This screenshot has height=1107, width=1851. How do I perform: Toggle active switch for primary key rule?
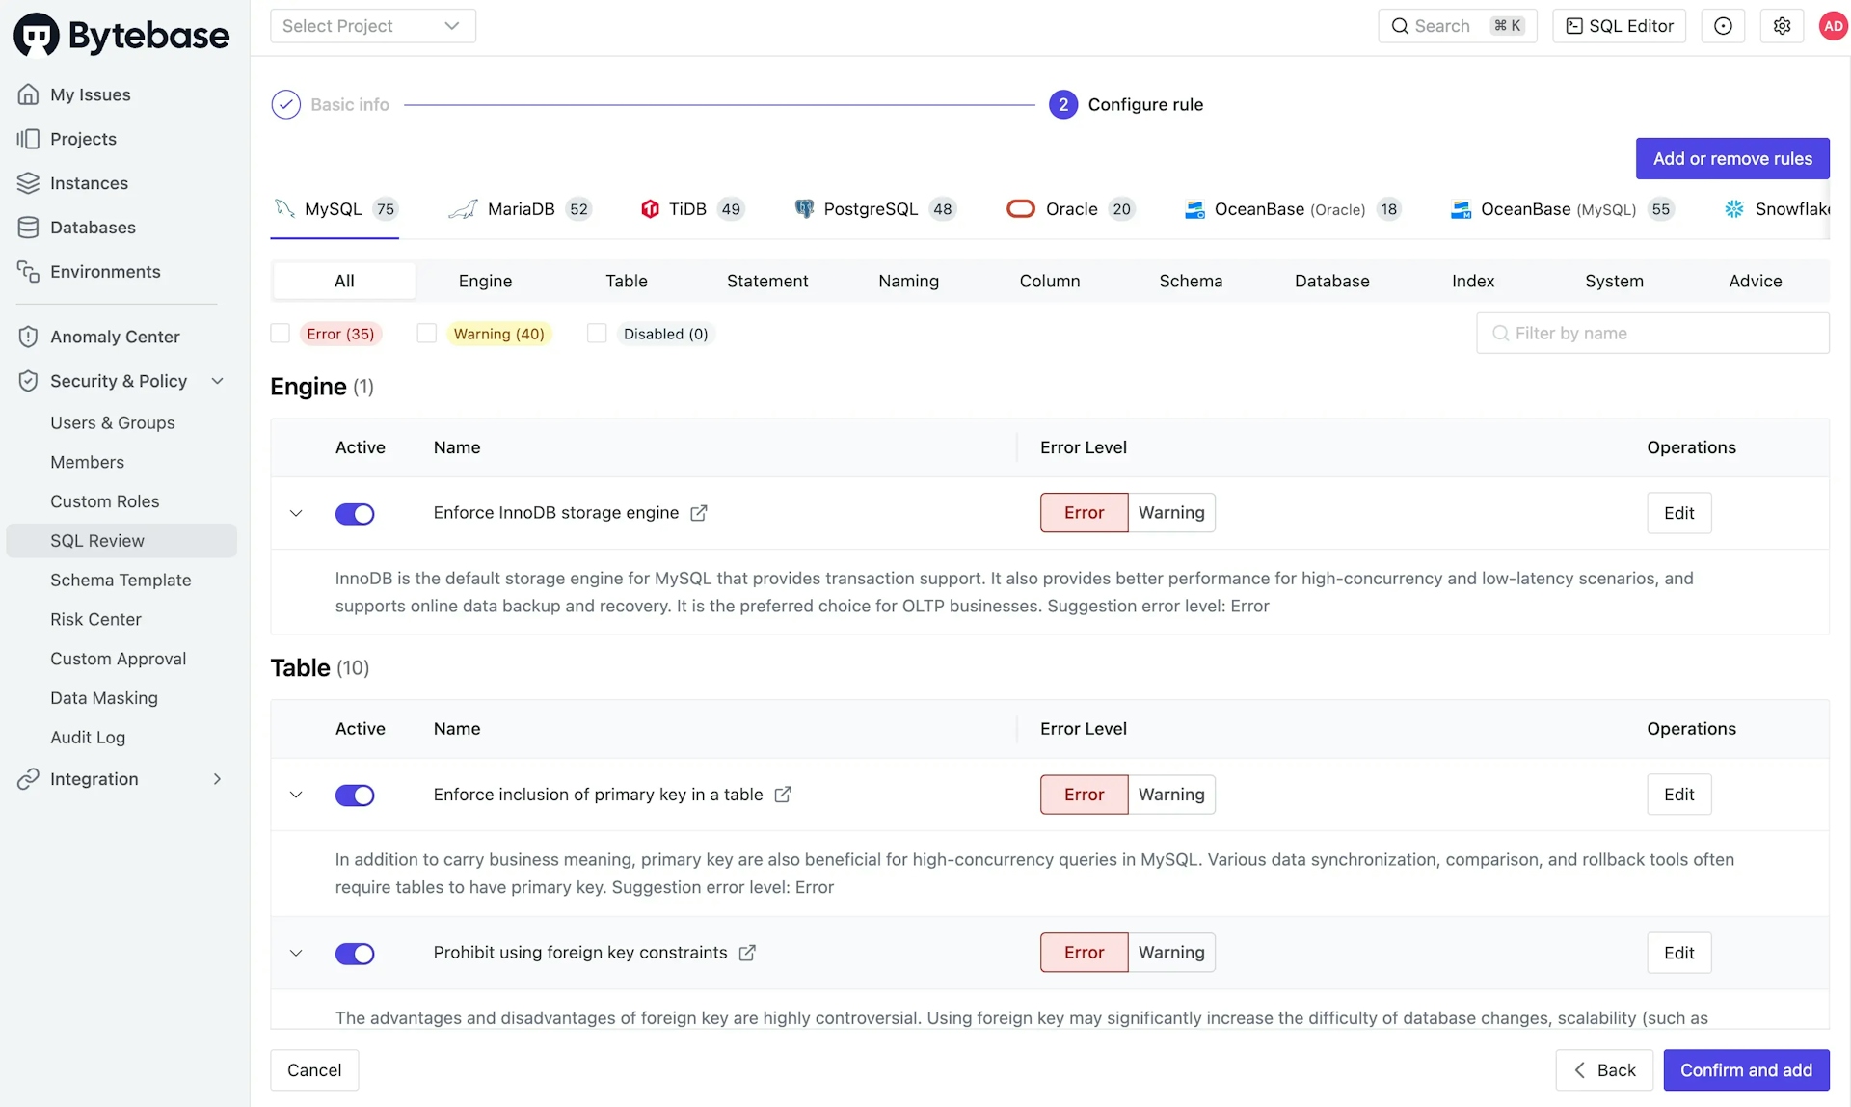coord(355,794)
